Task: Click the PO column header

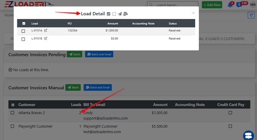Action: click(x=69, y=24)
